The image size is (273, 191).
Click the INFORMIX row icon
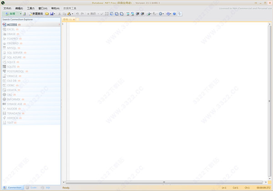(5, 99)
